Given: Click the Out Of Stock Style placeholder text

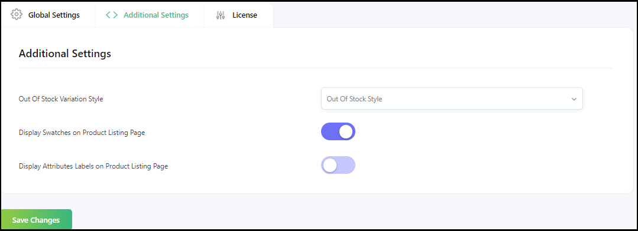Looking at the screenshot, I should [354, 99].
